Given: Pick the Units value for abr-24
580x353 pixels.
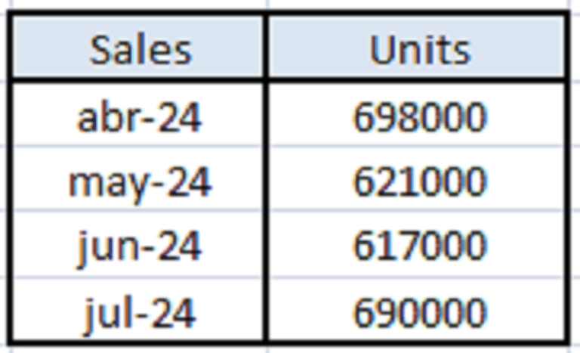Looking at the screenshot, I should 419,118.
